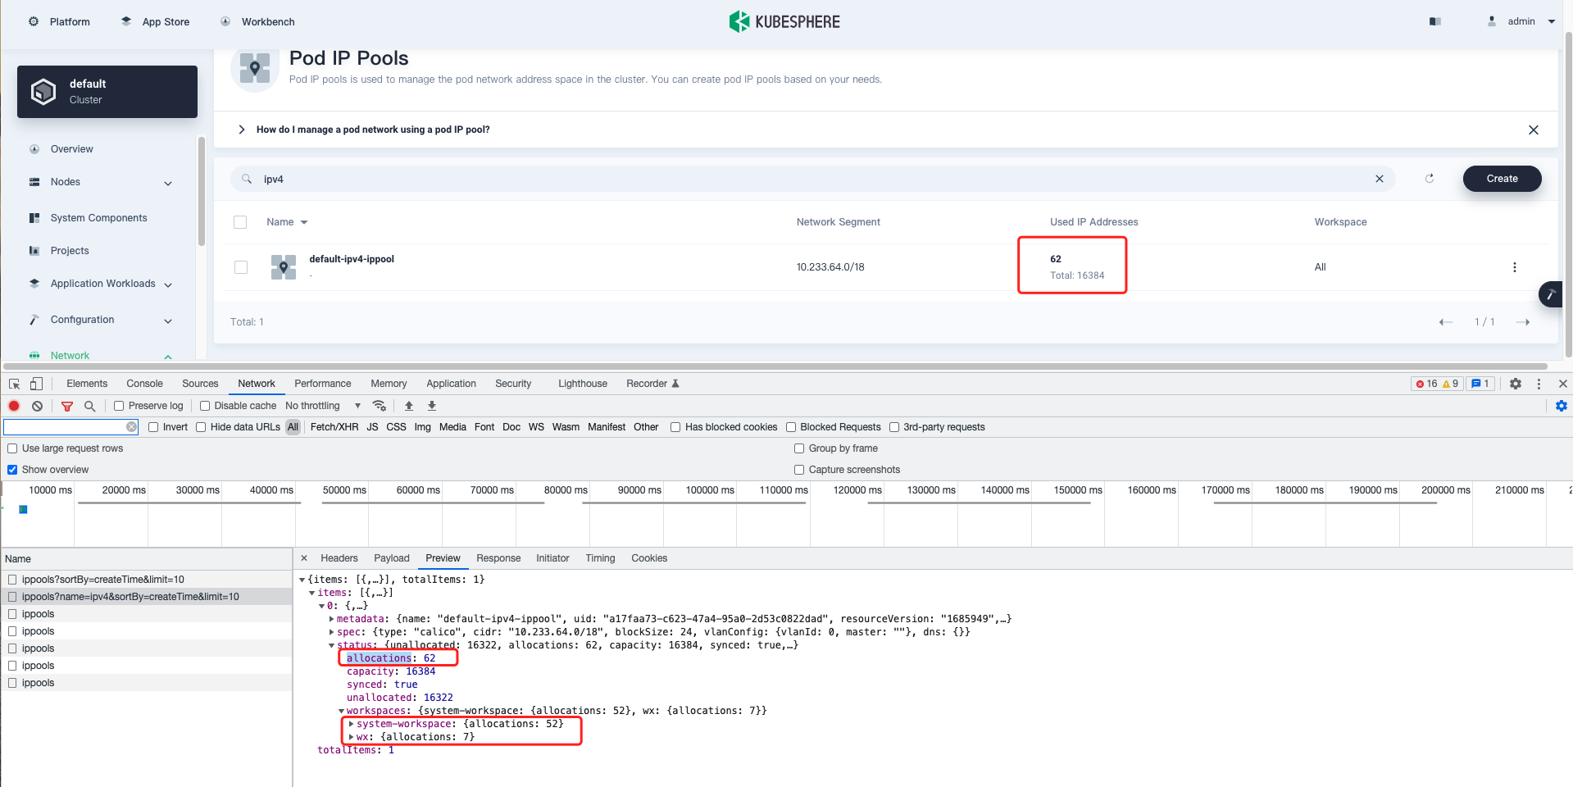Click the KubeSphere logo
The height and width of the screenshot is (787, 1573).
pyautogui.click(x=783, y=21)
